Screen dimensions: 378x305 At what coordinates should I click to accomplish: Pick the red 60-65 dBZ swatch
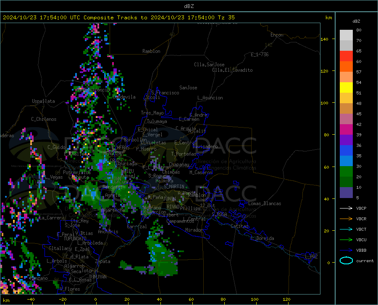click(346, 56)
